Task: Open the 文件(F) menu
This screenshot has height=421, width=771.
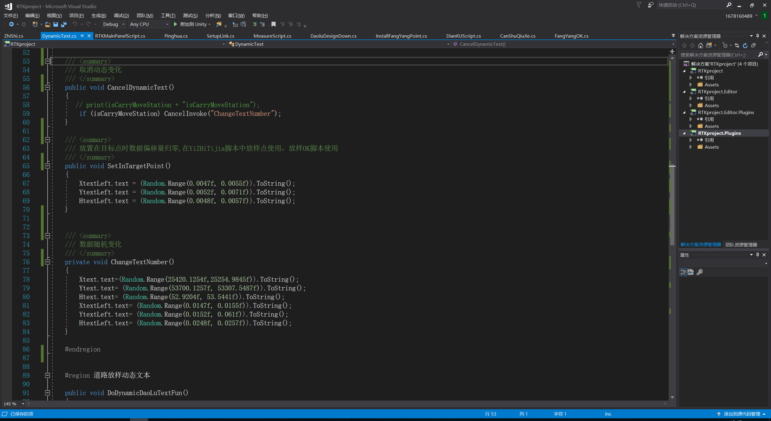Action: tap(11, 16)
